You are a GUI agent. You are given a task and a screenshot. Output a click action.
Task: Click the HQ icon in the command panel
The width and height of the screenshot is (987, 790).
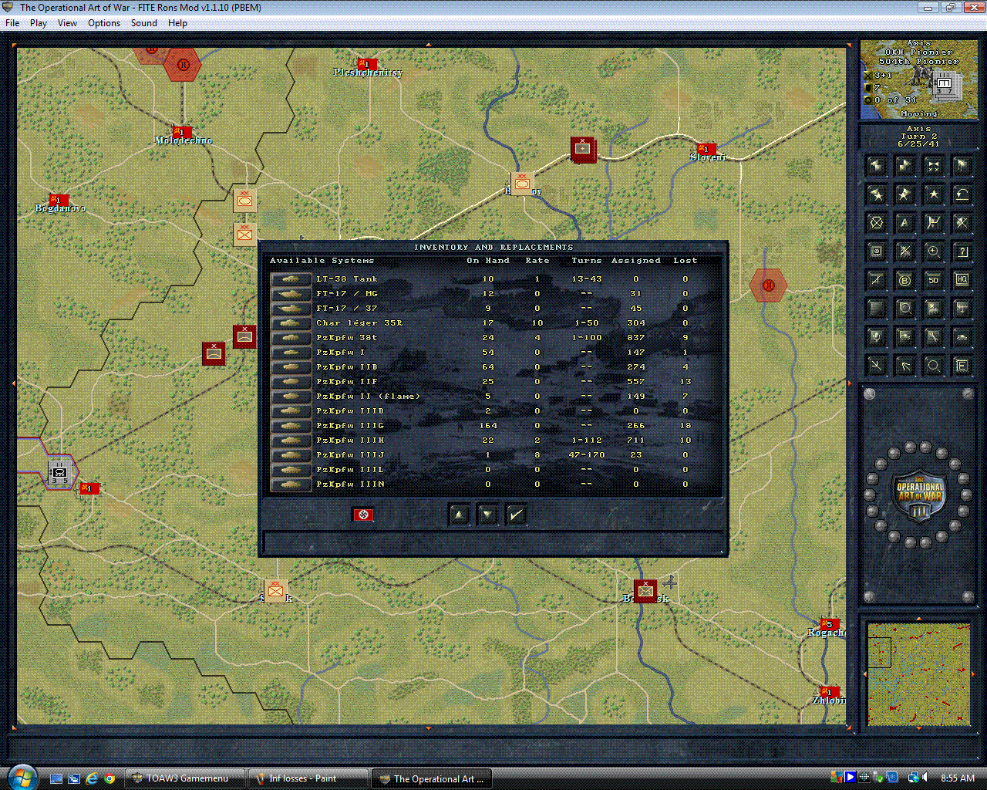click(962, 279)
